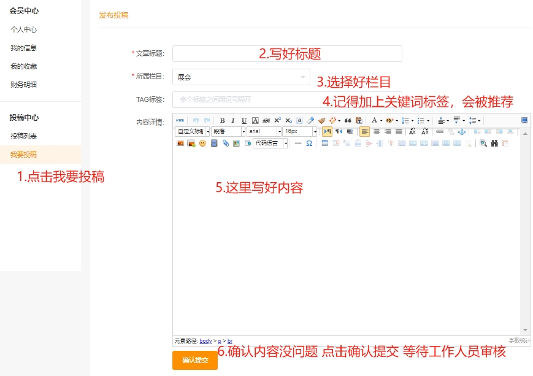Open the text highlight color picker

pyautogui.click(x=389, y=120)
